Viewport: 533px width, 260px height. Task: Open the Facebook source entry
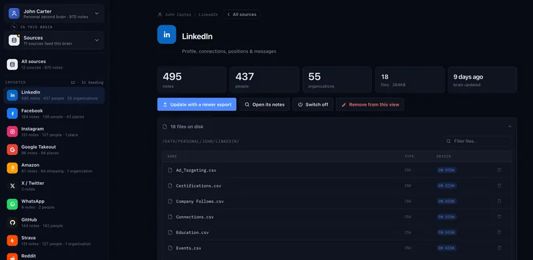[55, 113]
